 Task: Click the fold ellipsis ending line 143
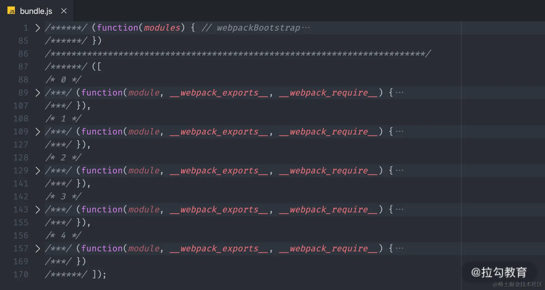click(400, 209)
